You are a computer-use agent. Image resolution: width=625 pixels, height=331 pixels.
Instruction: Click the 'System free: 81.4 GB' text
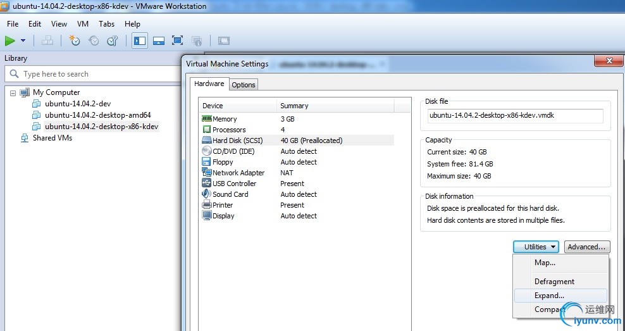point(460,164)
